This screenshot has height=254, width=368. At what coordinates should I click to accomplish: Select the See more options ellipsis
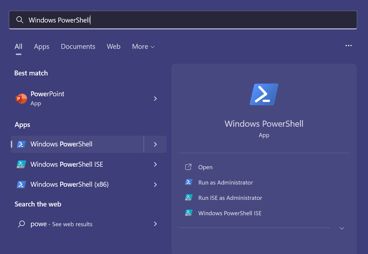(x=349, y=46)
